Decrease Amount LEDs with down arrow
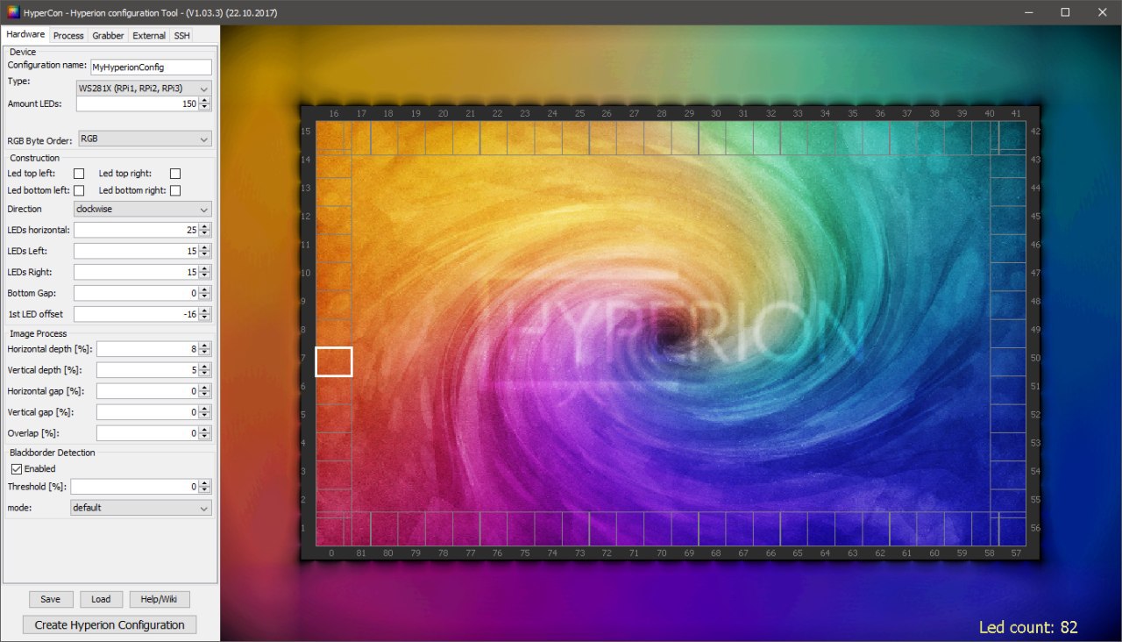 pyautogui.click(x=205, y=107)
